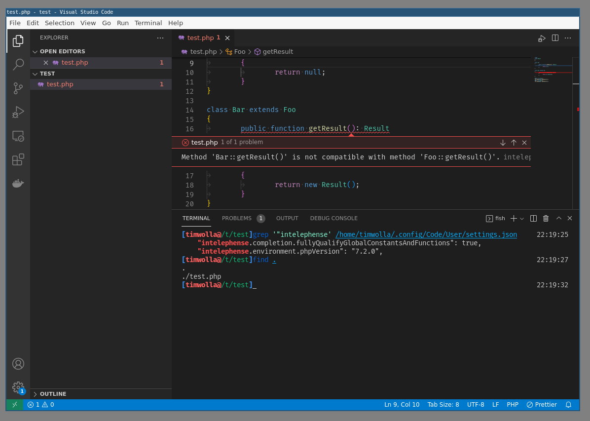
Task: Open the Docker whale view
Action: 18,183
